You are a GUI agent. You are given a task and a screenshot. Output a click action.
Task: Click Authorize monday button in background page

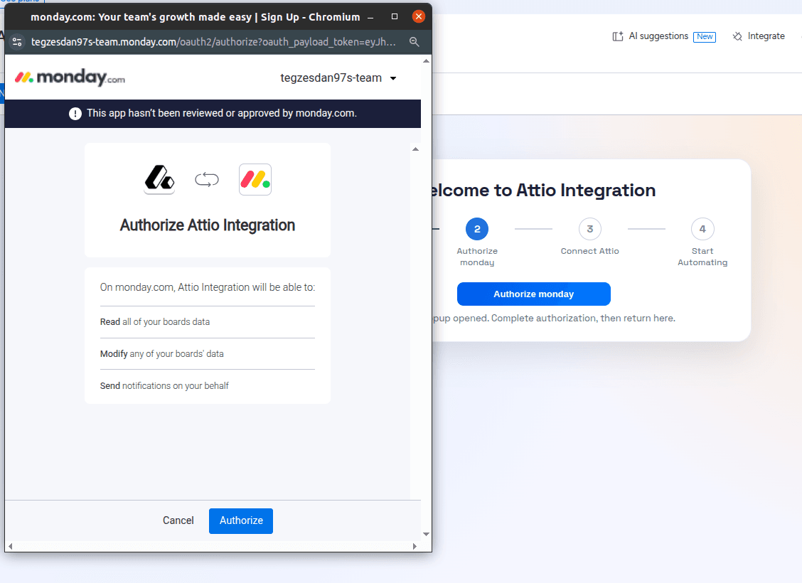click(x=533, y=294)
